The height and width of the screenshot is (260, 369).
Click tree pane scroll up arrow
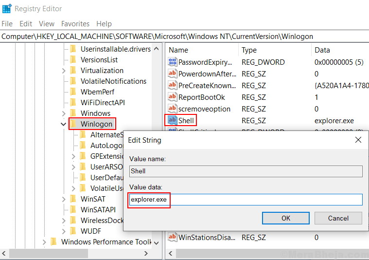pos(156,49)
